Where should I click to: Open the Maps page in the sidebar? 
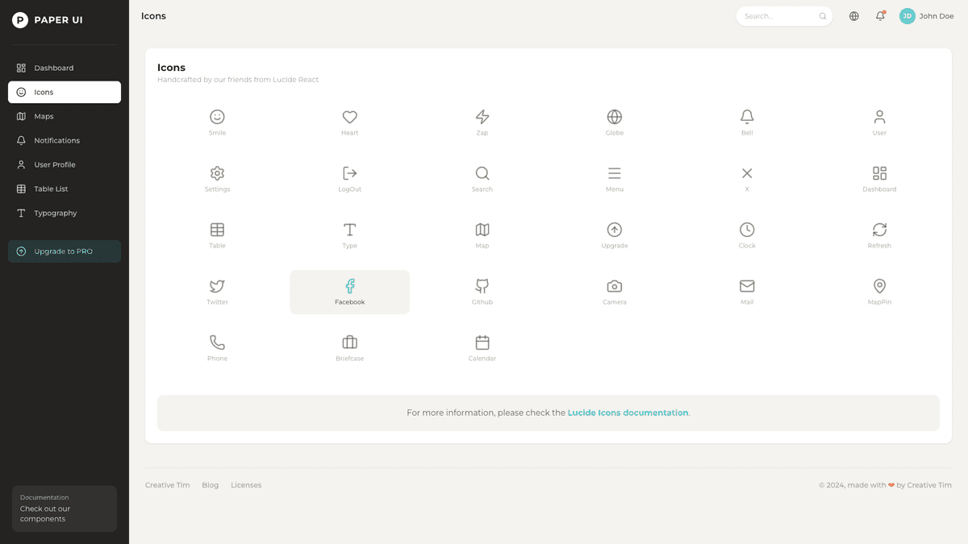44,116
